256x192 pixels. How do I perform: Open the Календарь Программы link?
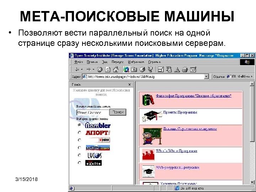pos(178,184)
